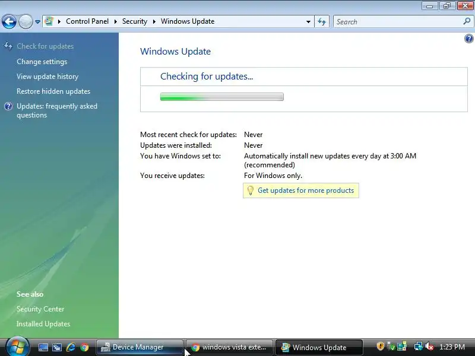
Task: Click the Back navigation arrow
Action: (x=9, y=21)
